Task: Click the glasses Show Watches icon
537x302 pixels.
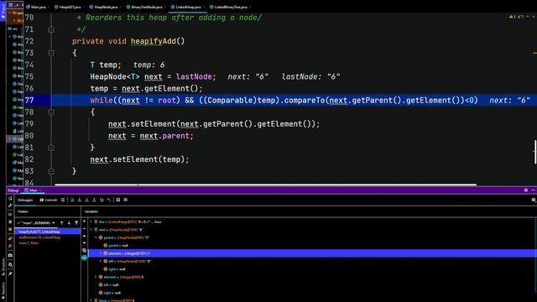Action: tap(84, 258)
